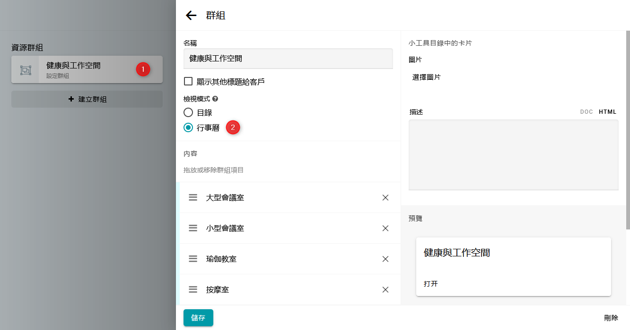The image size is (630, 330).
Task: Click the back arrow next to 群組
Action: [191, 16]
